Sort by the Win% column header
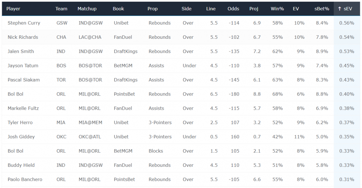The height and width of the screenshot is (188, 362). pos(277,9)
